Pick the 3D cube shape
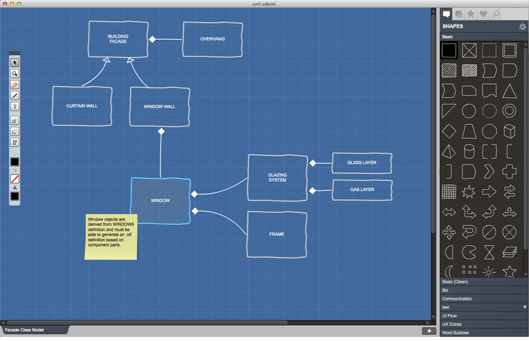The image size is (529, 341). pyautogui.click(x=509, y=130)
